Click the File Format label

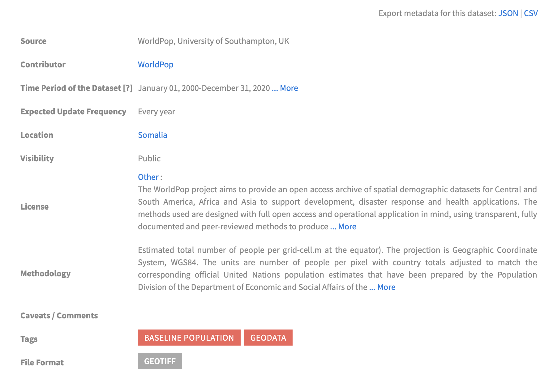pos(42,363)
